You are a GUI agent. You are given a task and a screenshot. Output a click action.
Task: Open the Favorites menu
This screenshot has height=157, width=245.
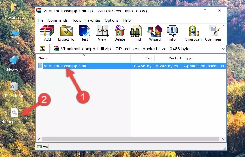[93, 20]
